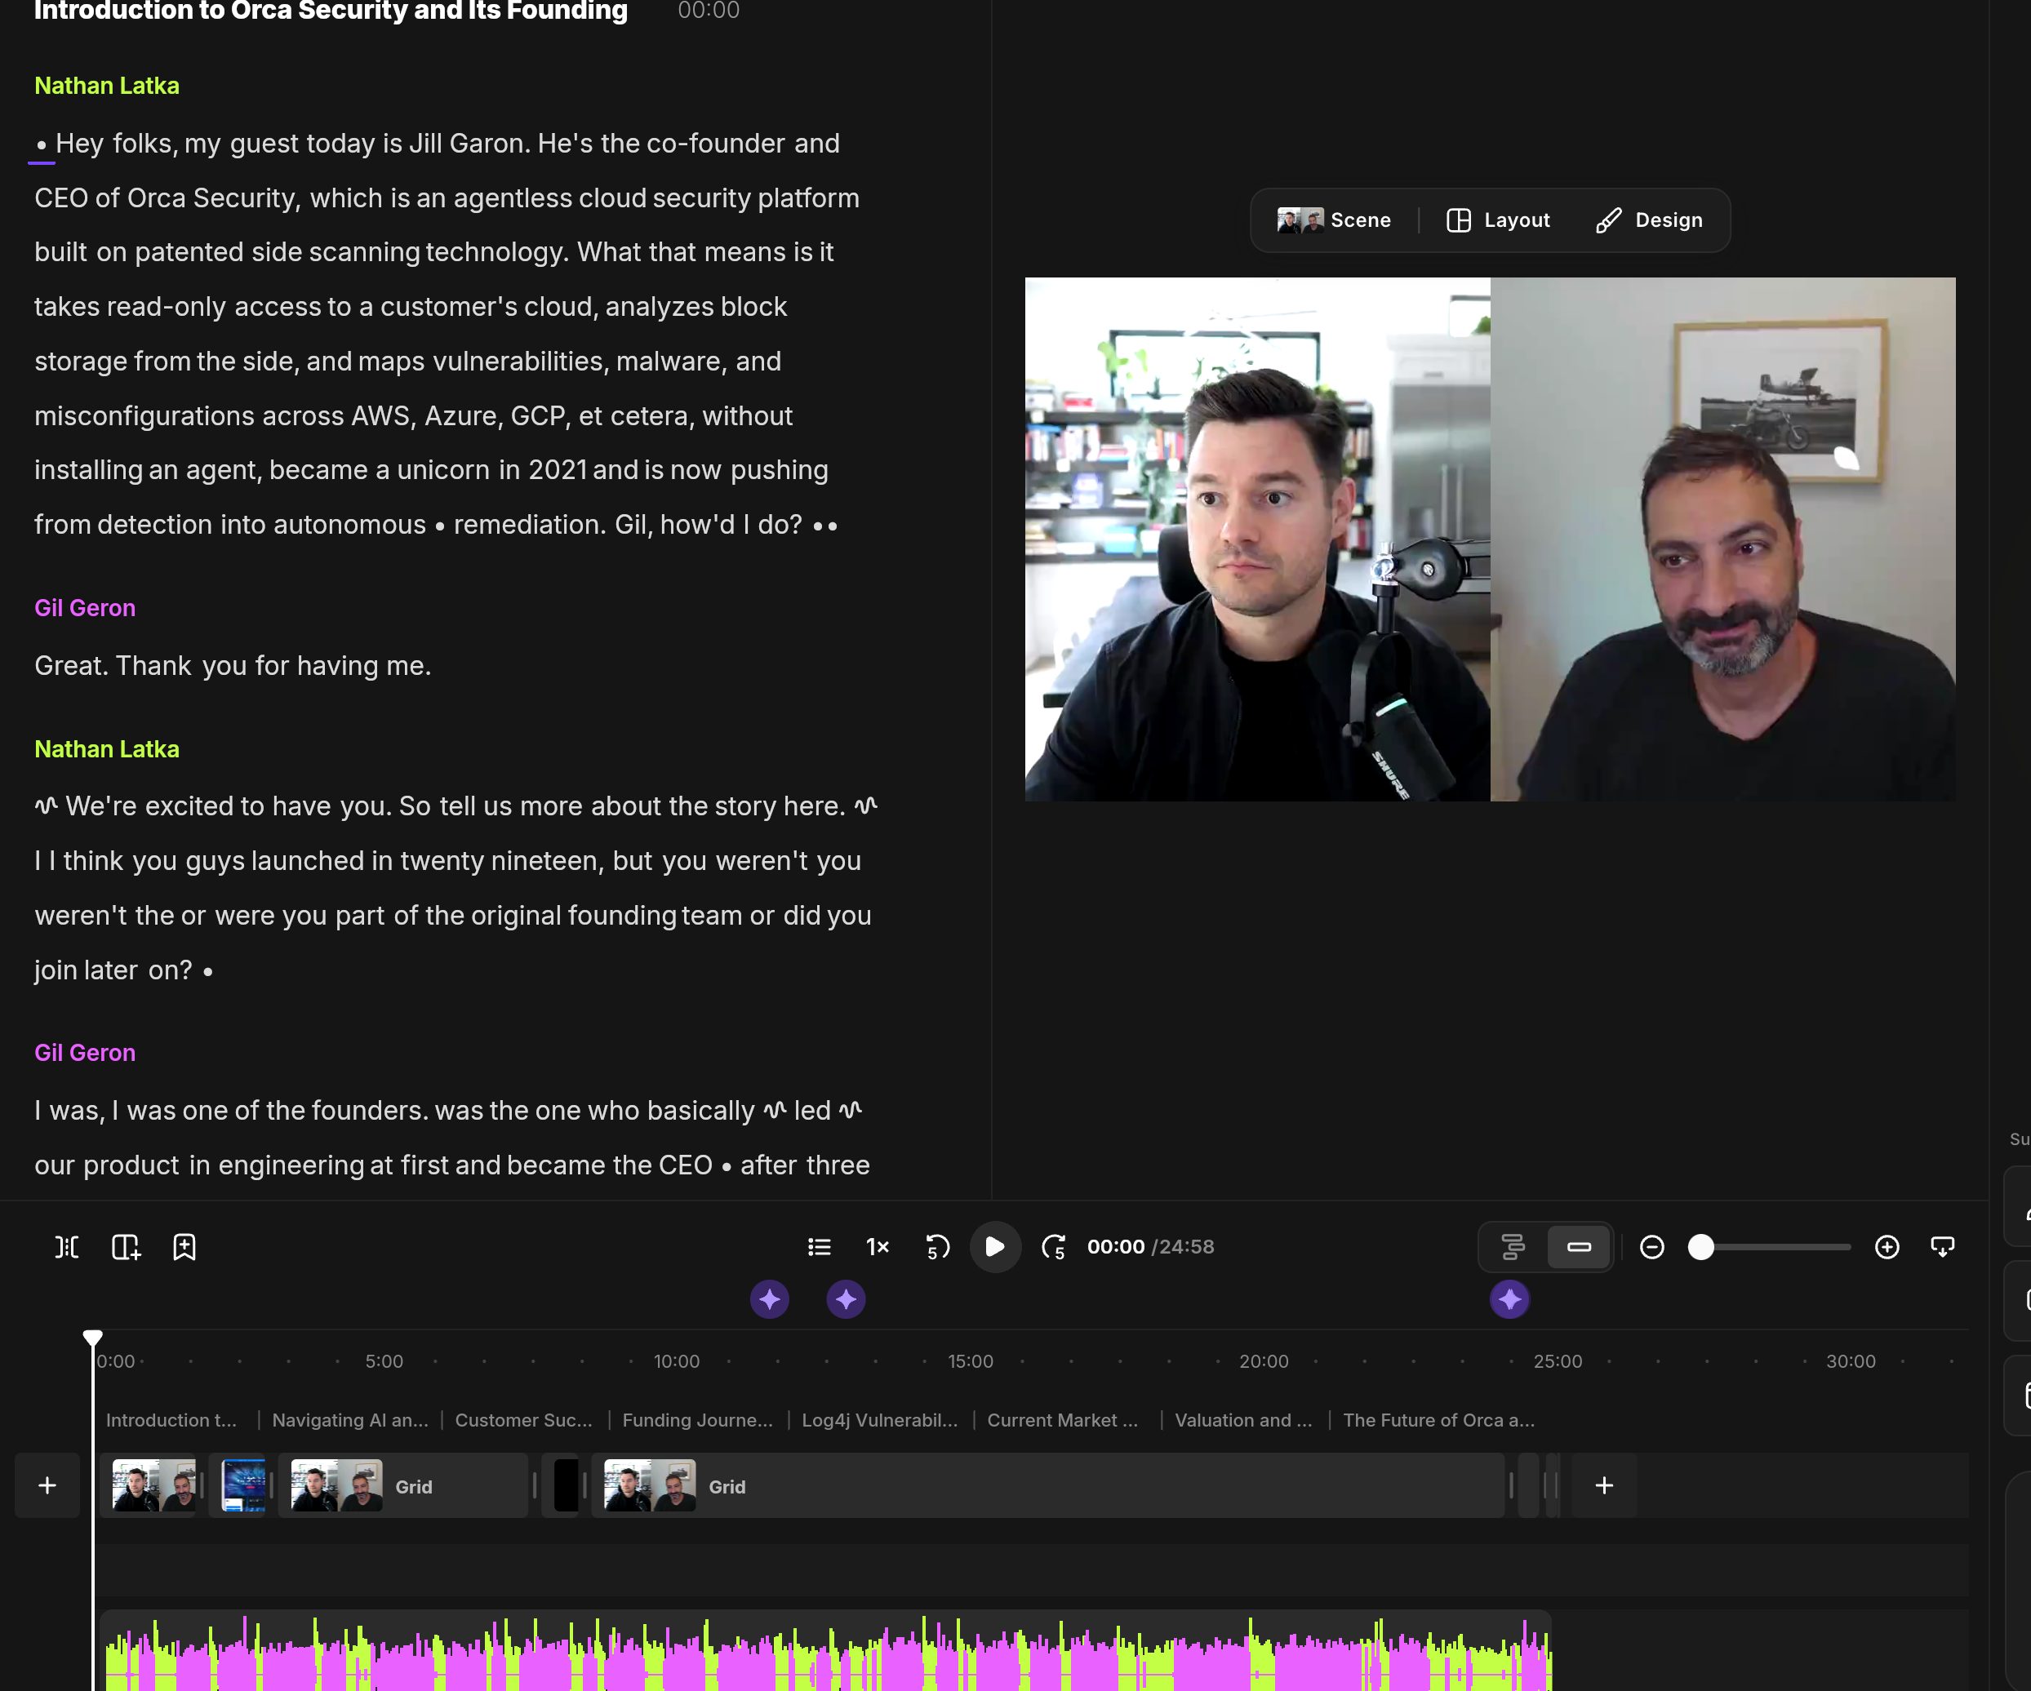Click 'Great. Thank you for having me.'

point(233,666)
